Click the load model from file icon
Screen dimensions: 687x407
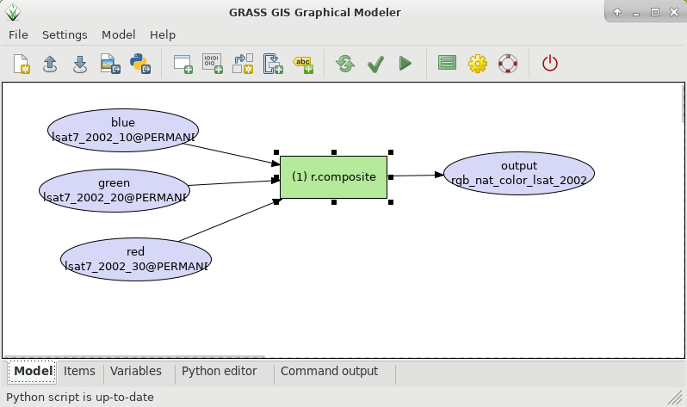pos(50,64)
